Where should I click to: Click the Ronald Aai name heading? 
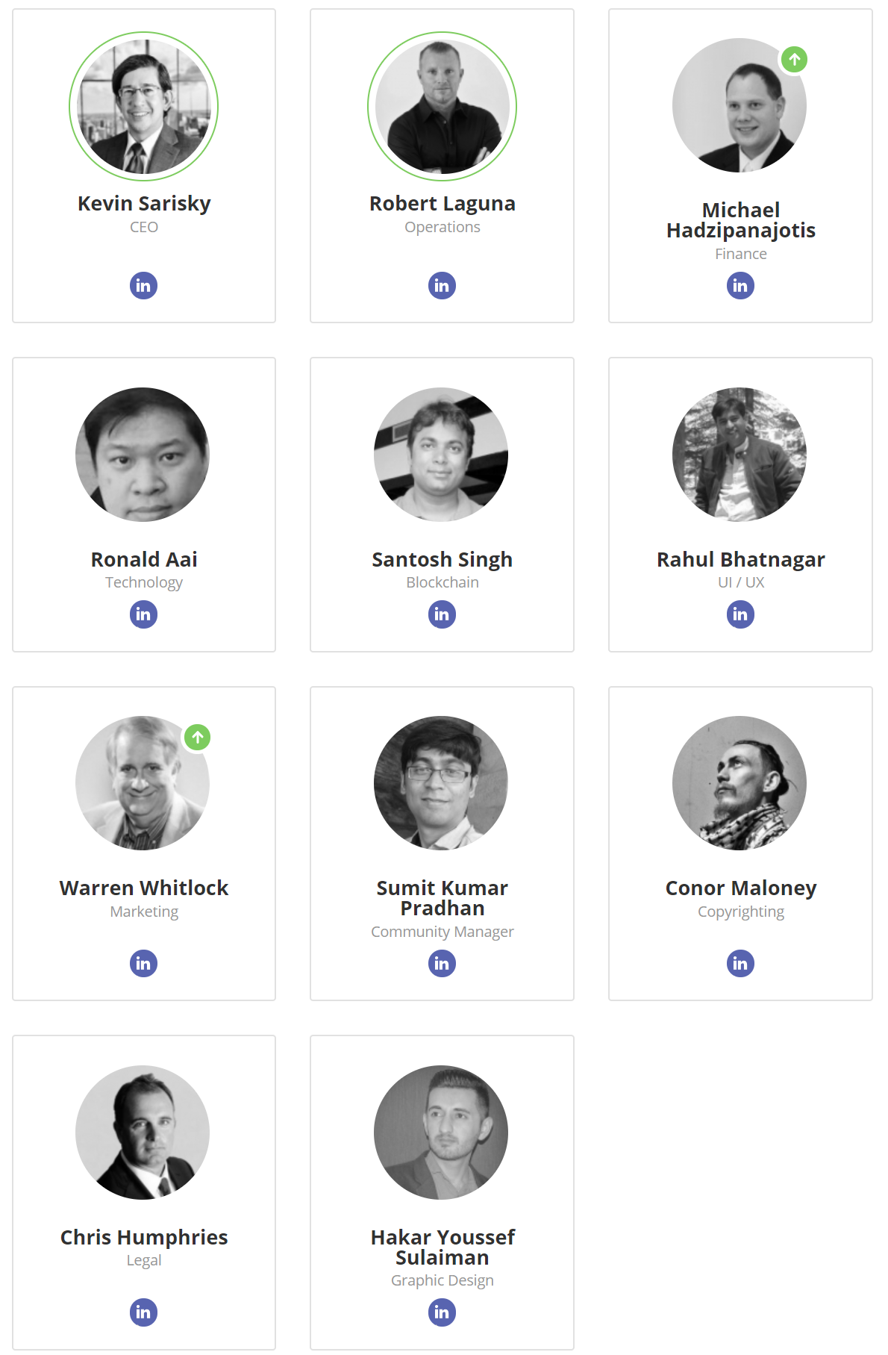point(144,559)
